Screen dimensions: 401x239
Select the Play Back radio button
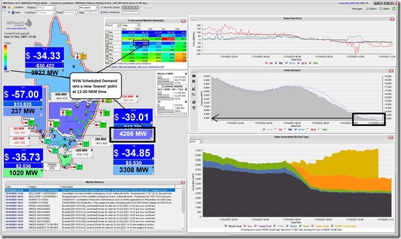pyautogui.click(x=141, y=8)
